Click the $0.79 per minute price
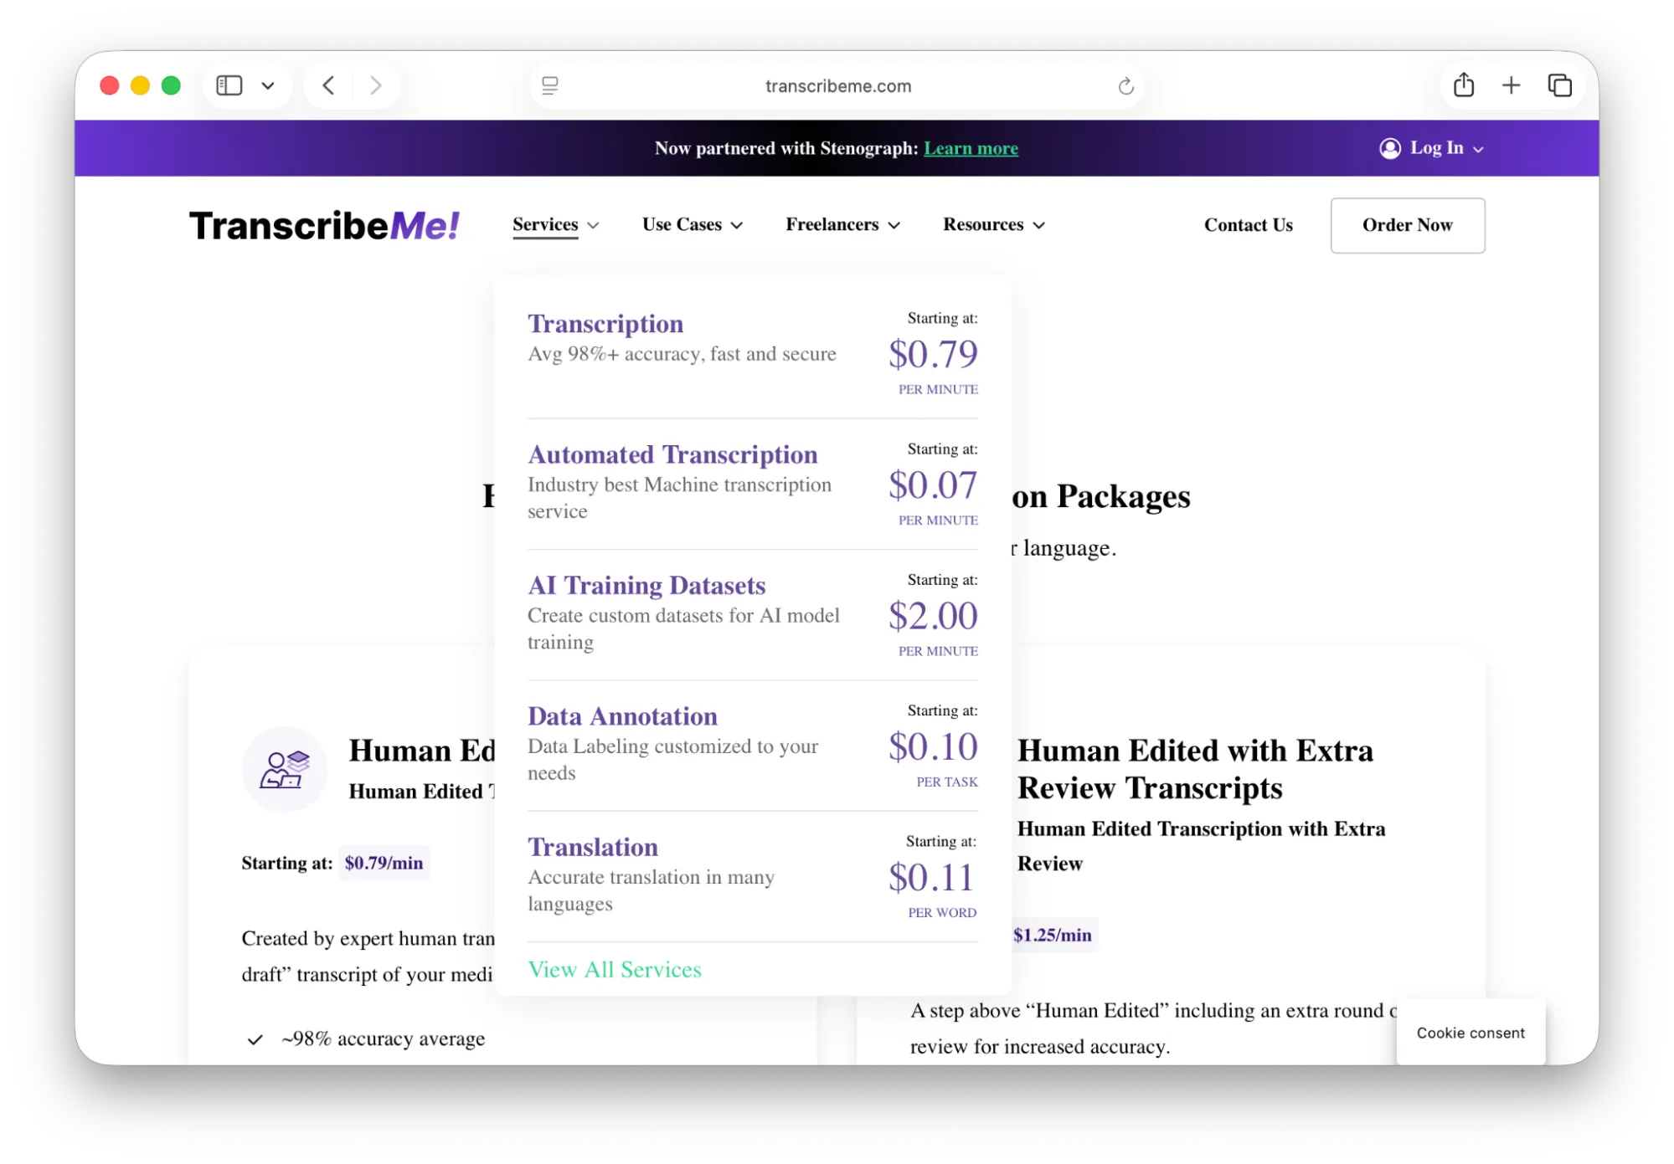 (933, 353)
